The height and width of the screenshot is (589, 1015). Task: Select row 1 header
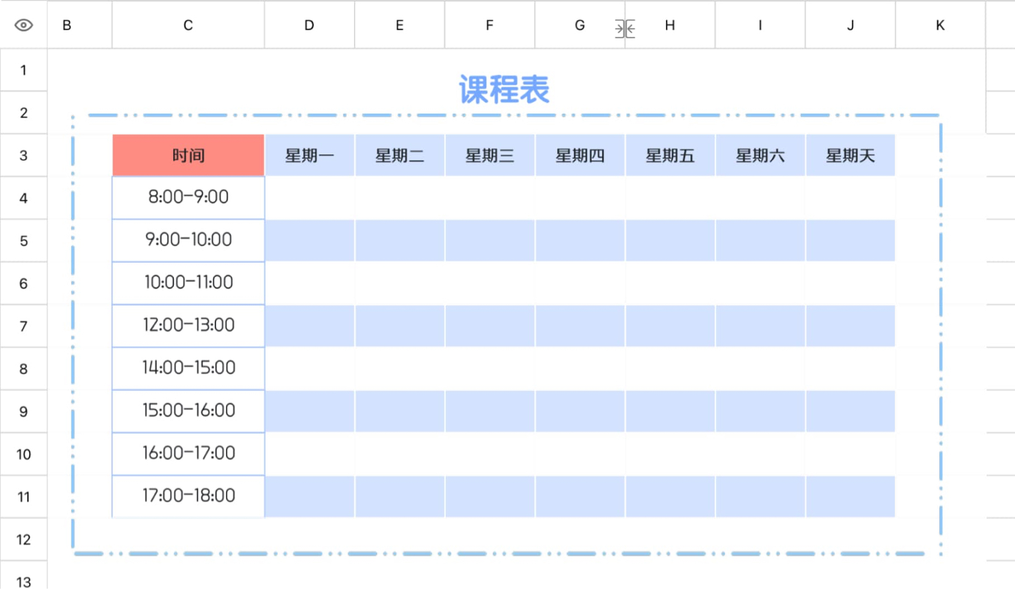(x=24, y=70)
